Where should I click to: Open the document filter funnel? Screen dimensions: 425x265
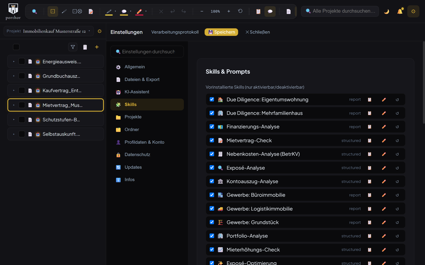coord(73,47)
